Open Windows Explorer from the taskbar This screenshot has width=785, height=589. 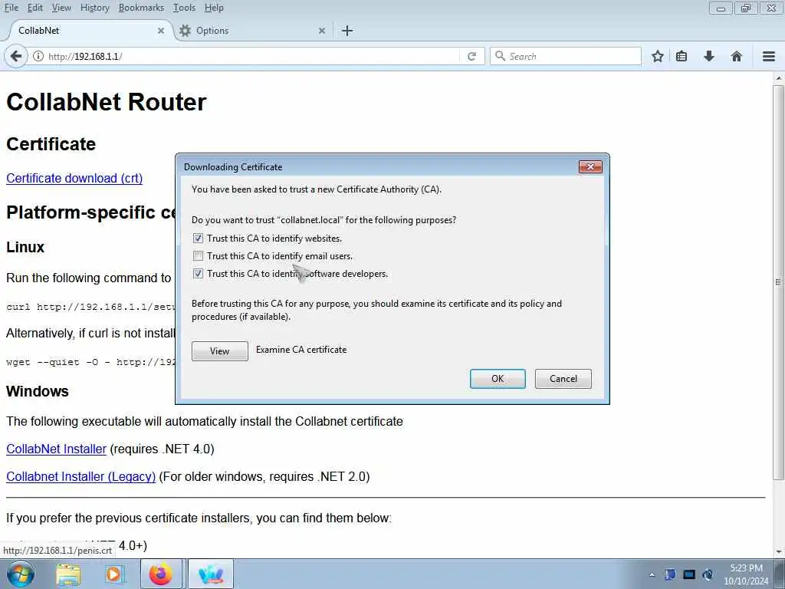coord(68,574)
